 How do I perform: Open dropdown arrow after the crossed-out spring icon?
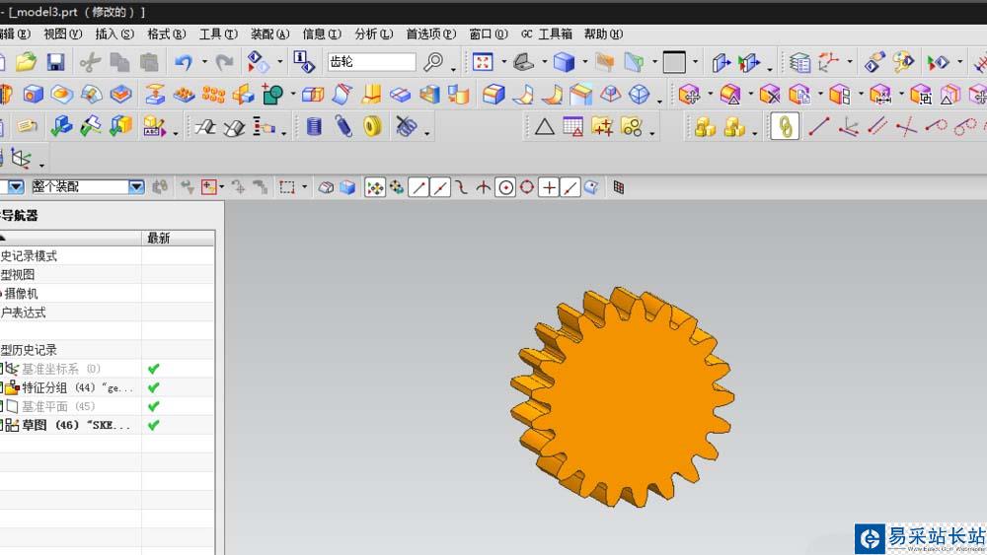point(426,132)
